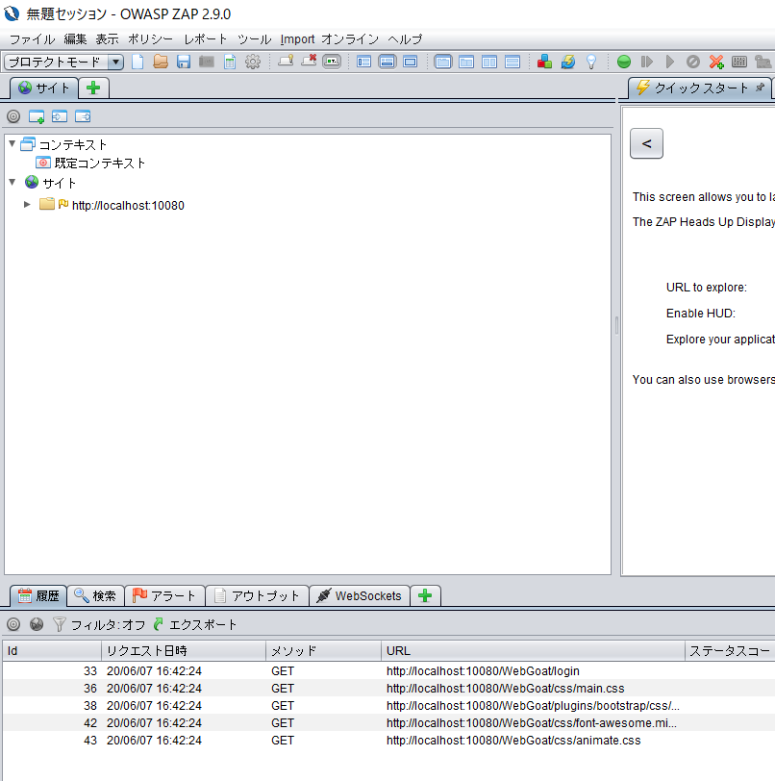The height and width of the screenshot is (781, 775).
Task: Click link with sites selection globe icon
Action: [37, 624]
